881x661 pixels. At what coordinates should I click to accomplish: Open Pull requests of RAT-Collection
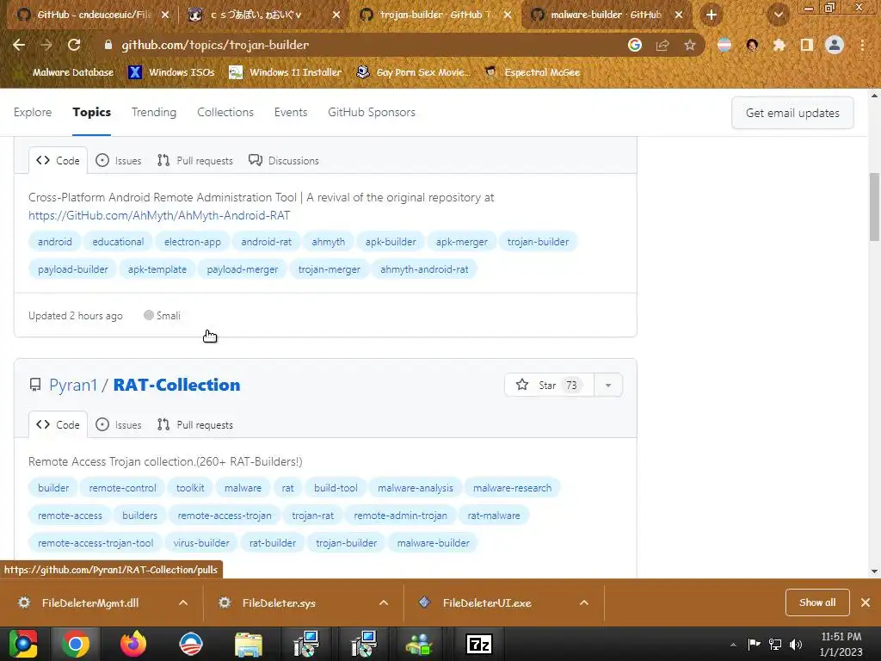click(x=195, y=425)
